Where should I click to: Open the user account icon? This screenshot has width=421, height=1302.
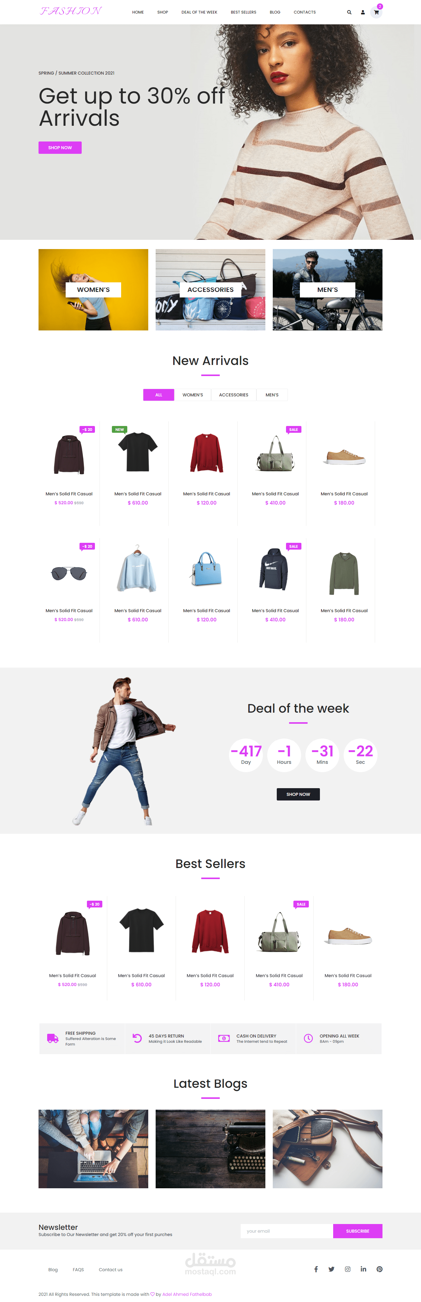(363, 12)
